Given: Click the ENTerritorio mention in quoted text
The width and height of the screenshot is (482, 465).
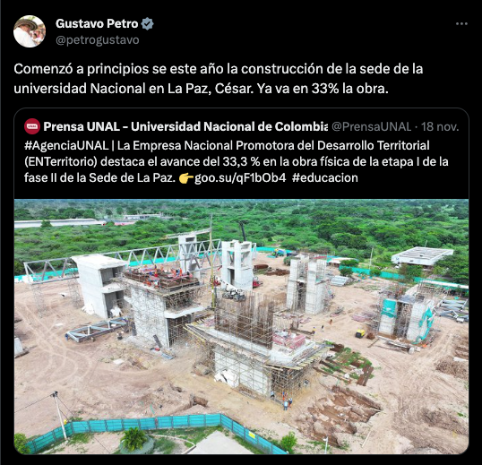Looking at the screenshot, I should click(61, 161).
